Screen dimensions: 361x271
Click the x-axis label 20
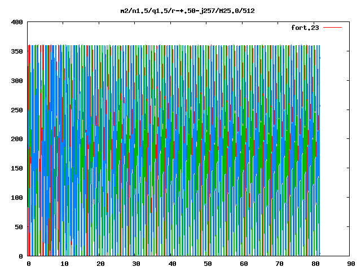(100, 264)
